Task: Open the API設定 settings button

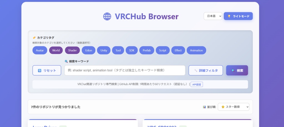Action: coord(197,84)
